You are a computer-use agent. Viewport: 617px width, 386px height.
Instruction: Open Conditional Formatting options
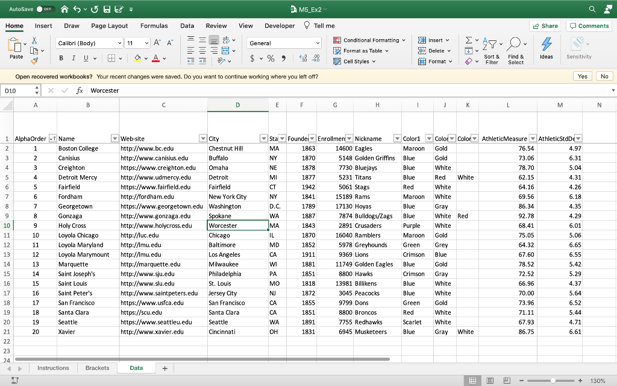366,39
